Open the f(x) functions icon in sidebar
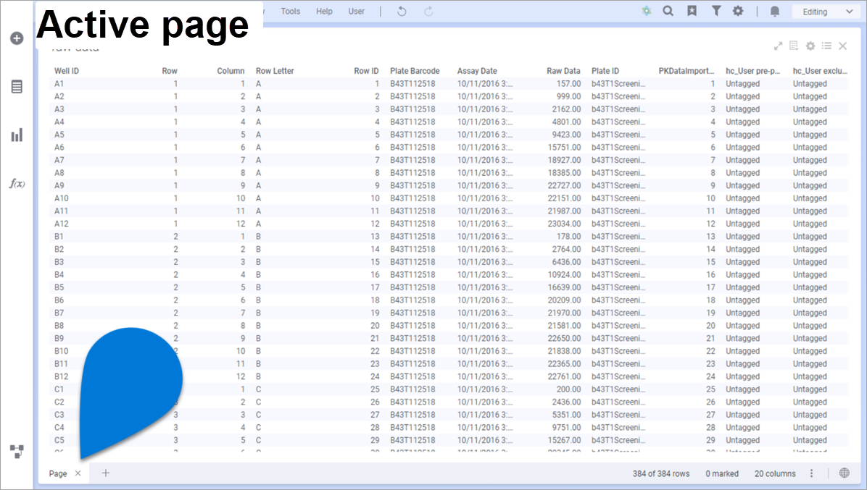 point(17,184)
